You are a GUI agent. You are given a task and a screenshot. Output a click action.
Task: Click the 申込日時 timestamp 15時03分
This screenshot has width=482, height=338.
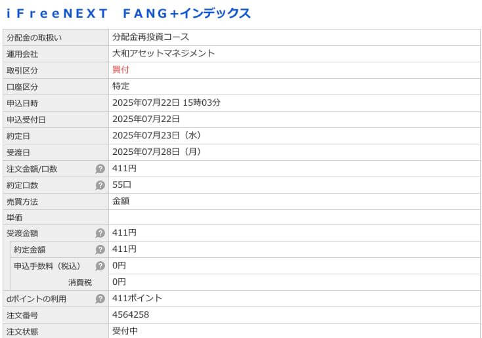pos(202,102)
